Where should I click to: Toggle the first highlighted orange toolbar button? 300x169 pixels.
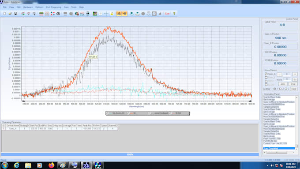(x=119, y=14)
